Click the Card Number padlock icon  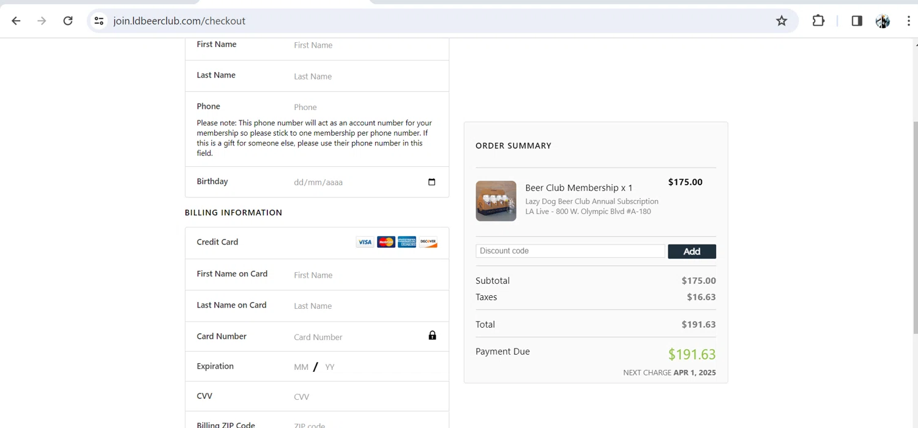(x=432, y=335)
